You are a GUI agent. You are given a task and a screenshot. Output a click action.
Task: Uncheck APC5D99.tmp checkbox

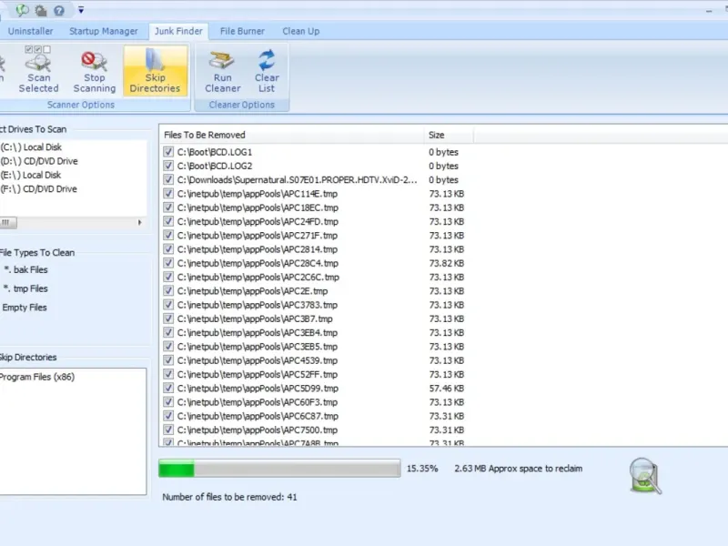pyautogui.click(x=168, y=389)
